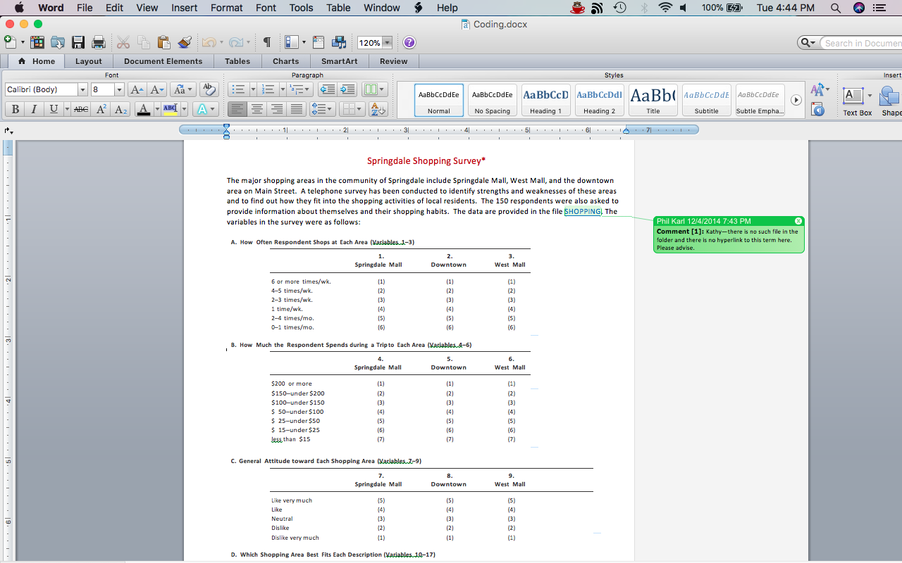Open the font name dropdown
Screen dimensions: 902x563
82,89
